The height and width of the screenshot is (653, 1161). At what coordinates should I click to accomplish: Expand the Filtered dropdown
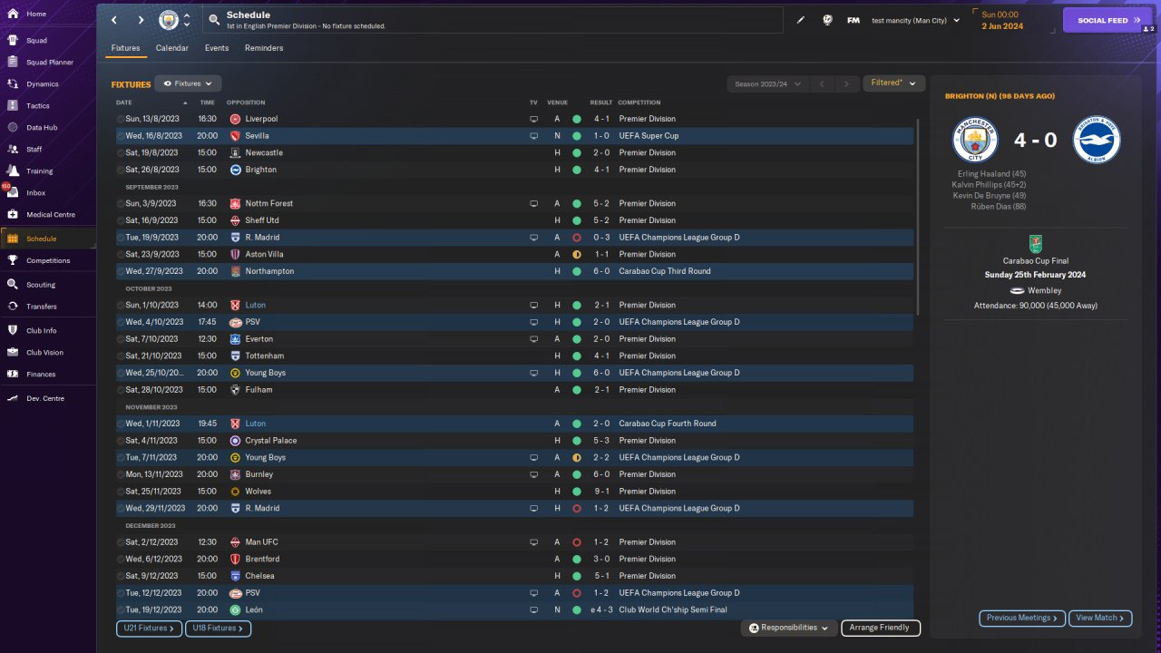[893, 83]
